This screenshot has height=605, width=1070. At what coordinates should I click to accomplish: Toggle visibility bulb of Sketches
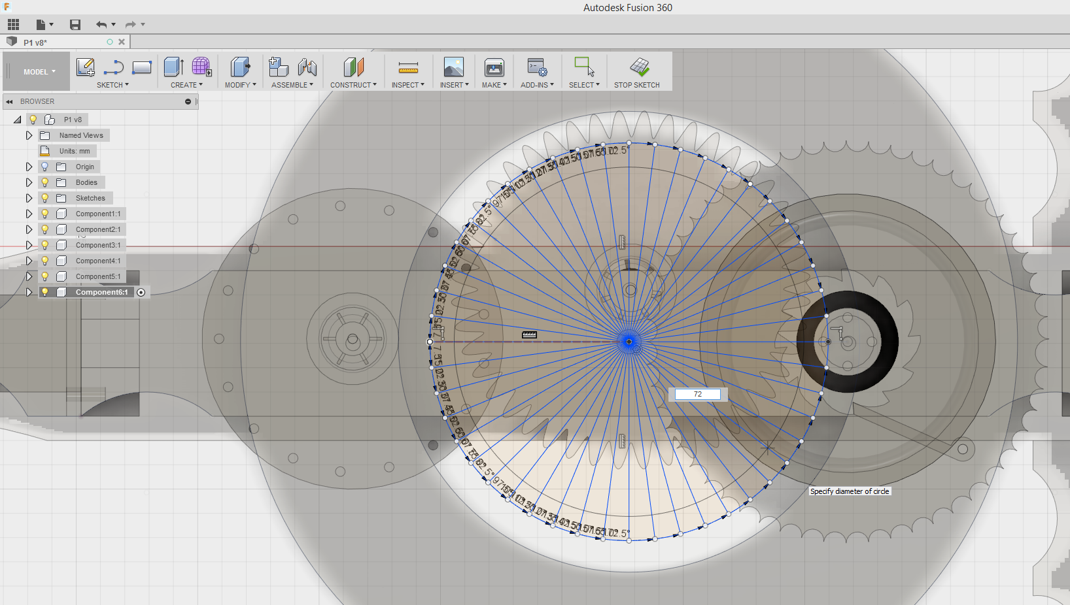[44, 198]
